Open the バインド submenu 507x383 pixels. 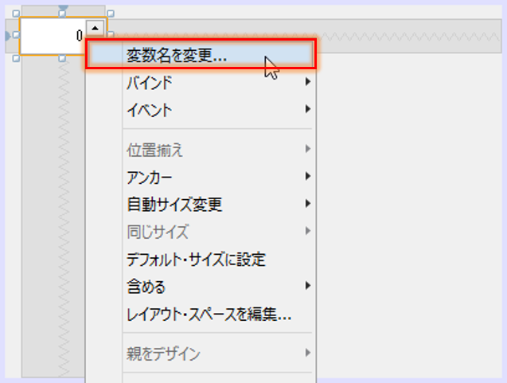pos(201,82)
